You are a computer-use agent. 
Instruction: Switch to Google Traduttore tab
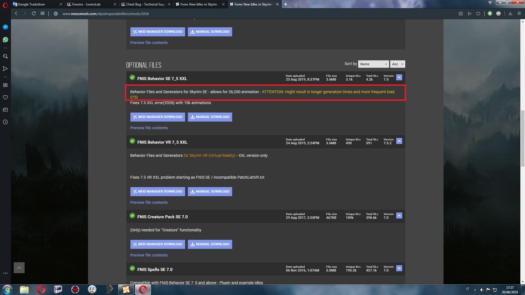(34, 4)
